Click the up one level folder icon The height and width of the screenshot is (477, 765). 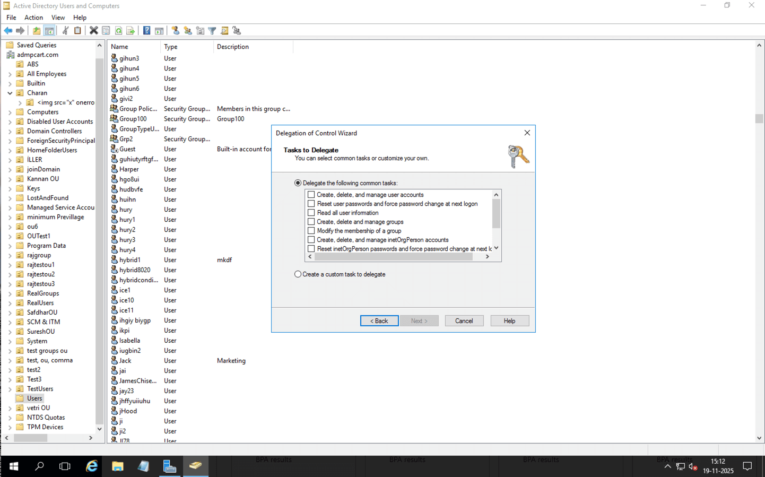coord(37,31)
